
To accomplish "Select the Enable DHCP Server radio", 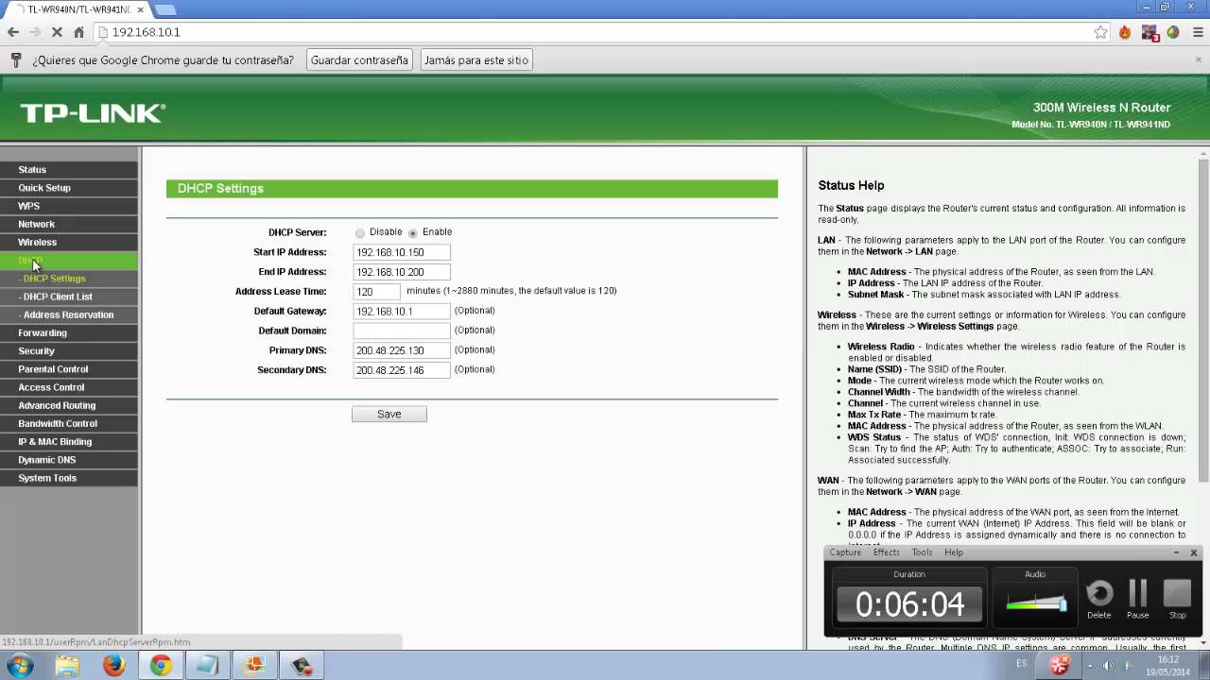I will 413,232.
